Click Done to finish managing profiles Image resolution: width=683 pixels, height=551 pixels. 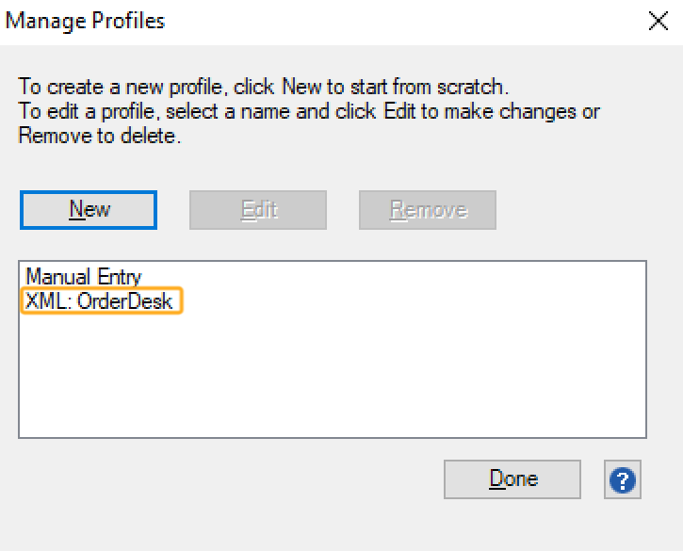(512, 479)
